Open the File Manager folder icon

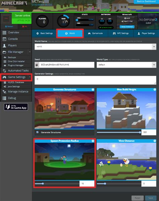4,52
